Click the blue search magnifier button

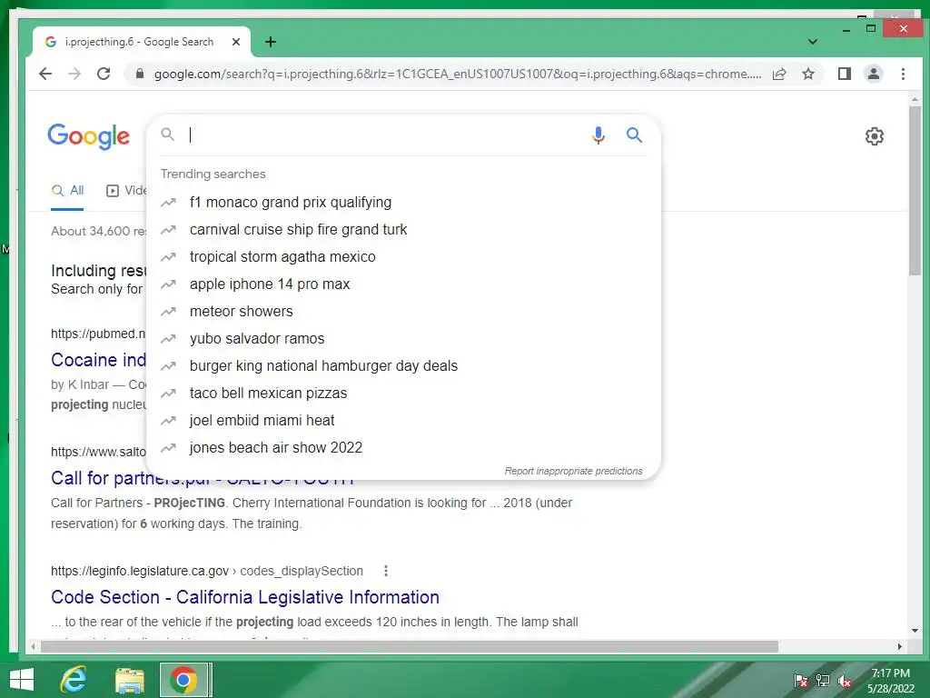634,135
